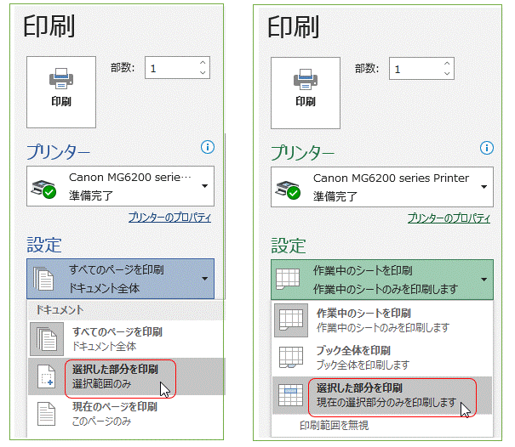
Task: Click the Print button in left panel
Action: (x=60, y=88)
